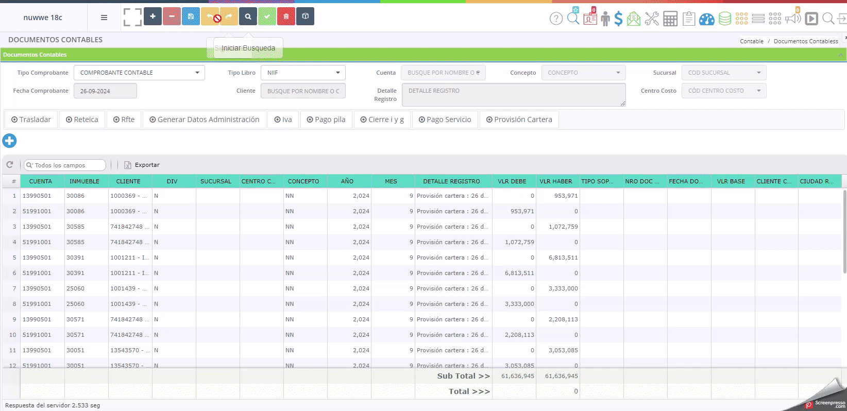847x411 pixels.
Task: Select Rfte option
Action: click(124, 119)
